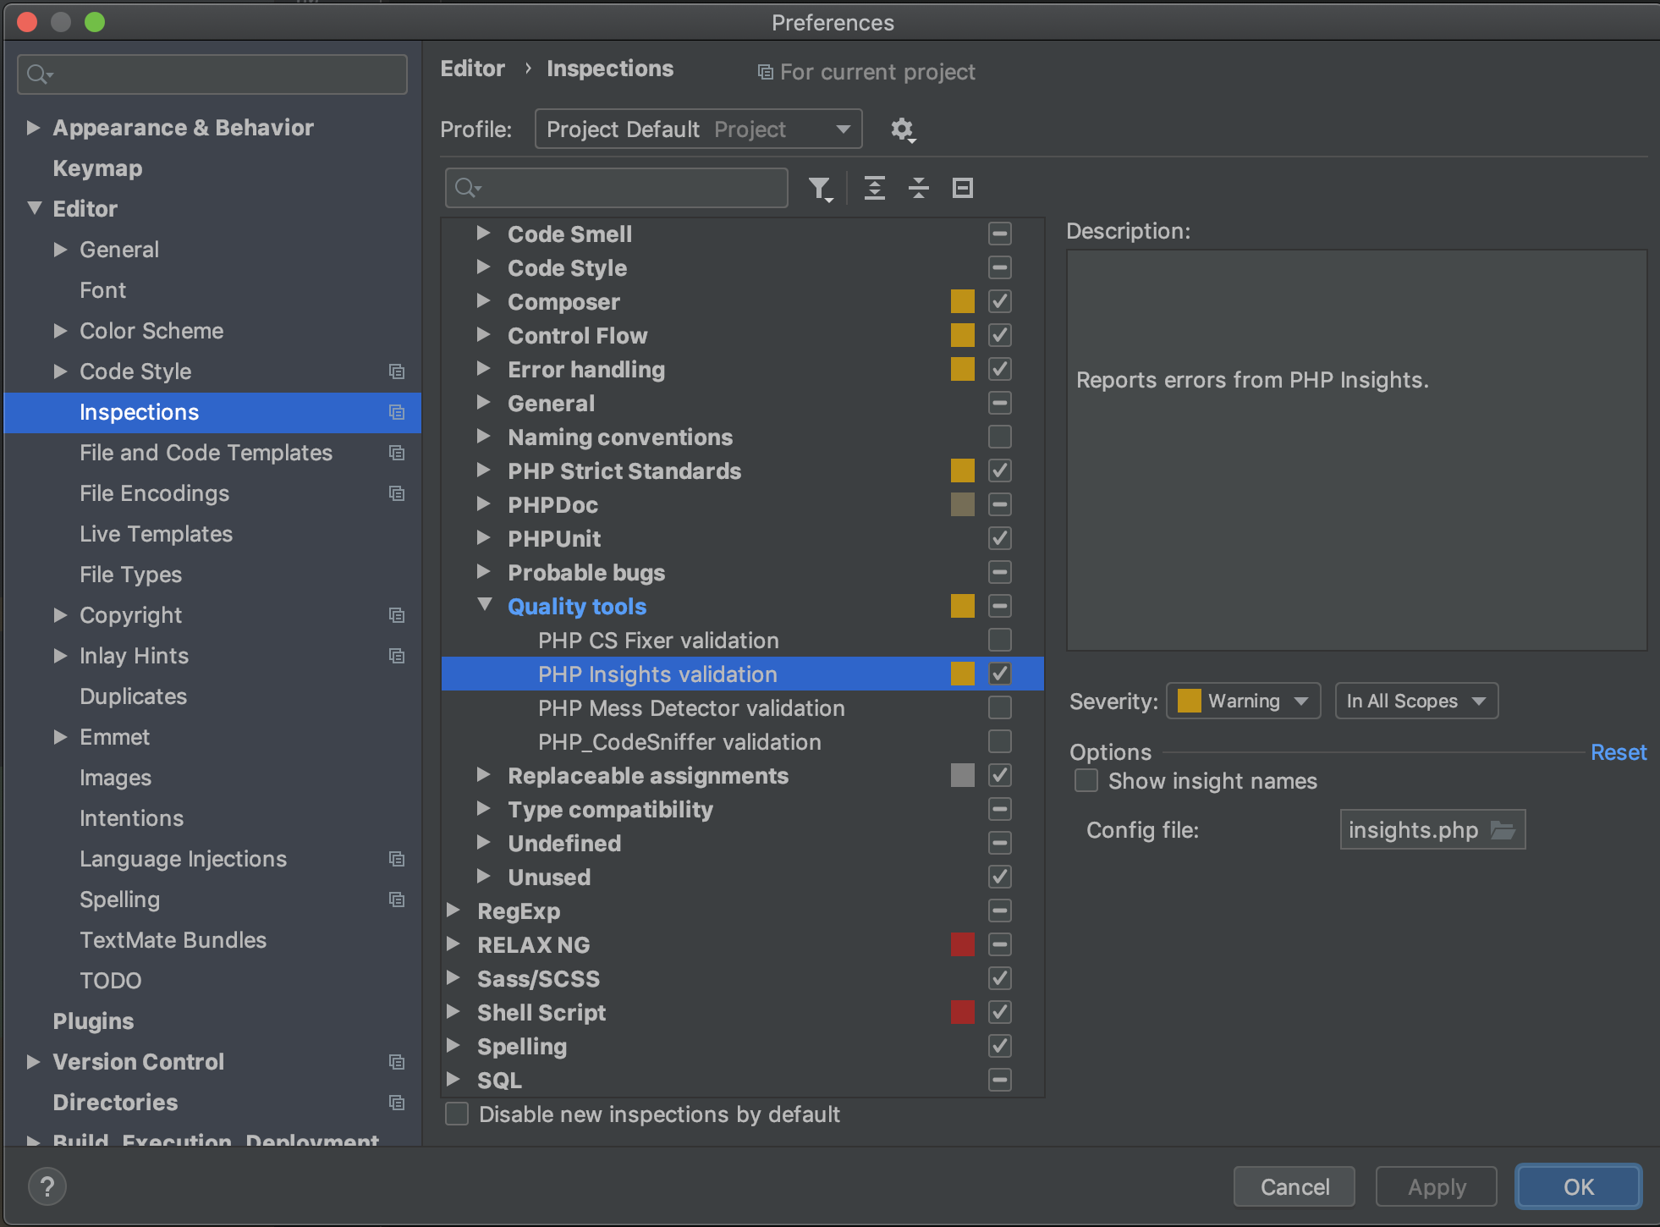The width and height of the screenshot is (1660, 1227).
Task: Open the Profile Project Default dropdown
Action: tap(698, 129)
